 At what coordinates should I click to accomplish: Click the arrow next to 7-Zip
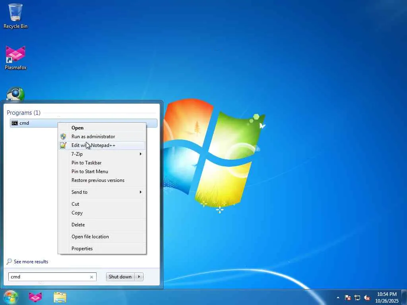(x=141, y=154)
